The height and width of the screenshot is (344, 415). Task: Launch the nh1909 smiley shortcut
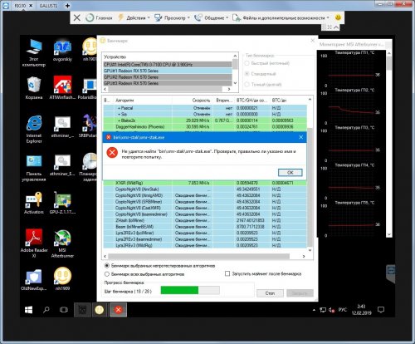coord(62,278)
